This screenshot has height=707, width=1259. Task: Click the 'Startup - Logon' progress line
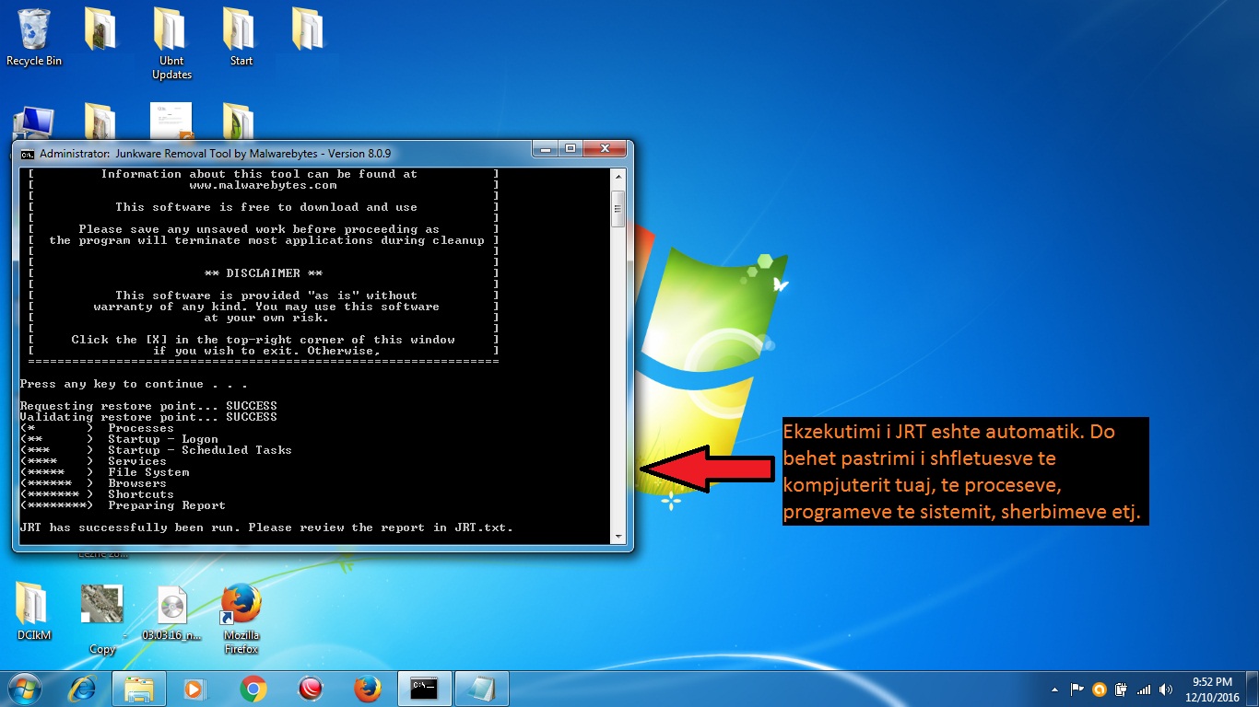click(119, 439)
